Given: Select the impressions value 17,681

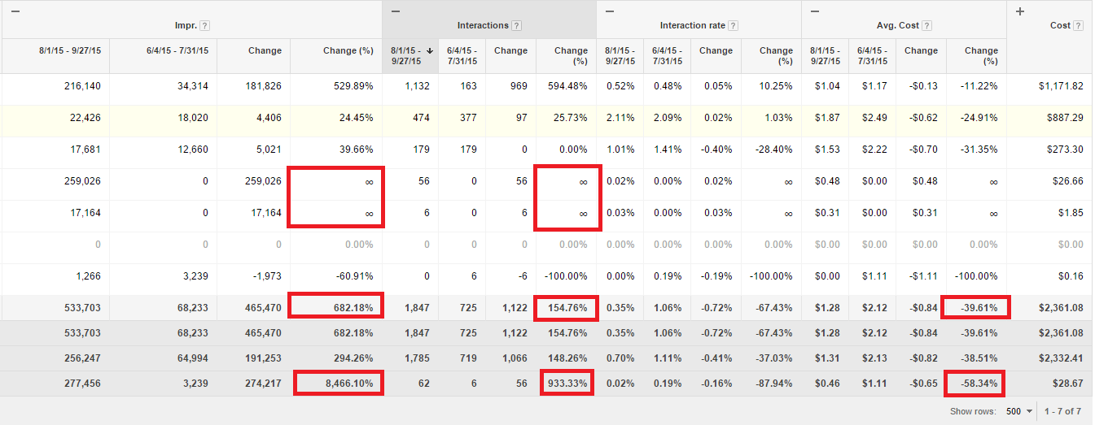Looking at the screenshot, I should click(85, 150).
